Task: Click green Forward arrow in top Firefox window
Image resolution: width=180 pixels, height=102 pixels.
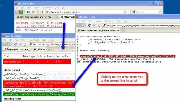Action: click(21, 12)
